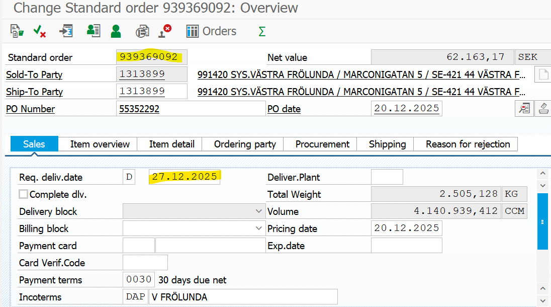Click the ballot box icon beside PO date
The height and width of the screenshot is (307, 551).
pyautogui.click(x=543, y=108)
